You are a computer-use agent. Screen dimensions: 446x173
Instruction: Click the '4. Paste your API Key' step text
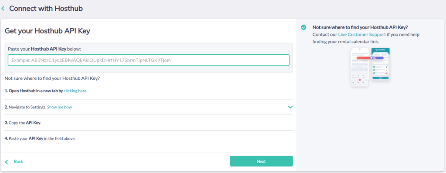pos(40,139)
